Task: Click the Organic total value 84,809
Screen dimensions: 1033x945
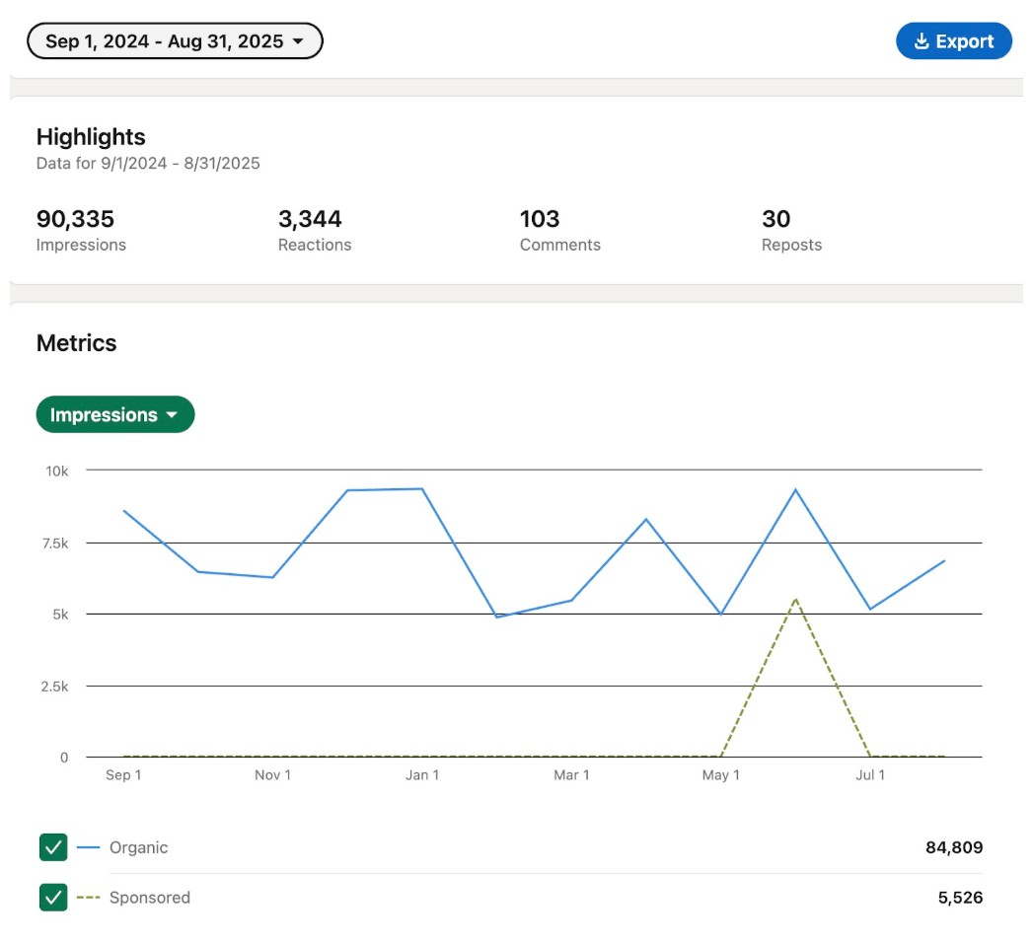Action: coord(953,847)
